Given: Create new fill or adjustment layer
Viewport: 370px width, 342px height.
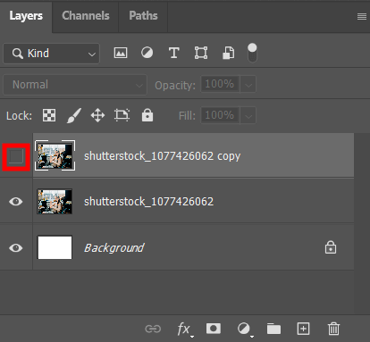Looking at the screenshot, I should point(245,329).
